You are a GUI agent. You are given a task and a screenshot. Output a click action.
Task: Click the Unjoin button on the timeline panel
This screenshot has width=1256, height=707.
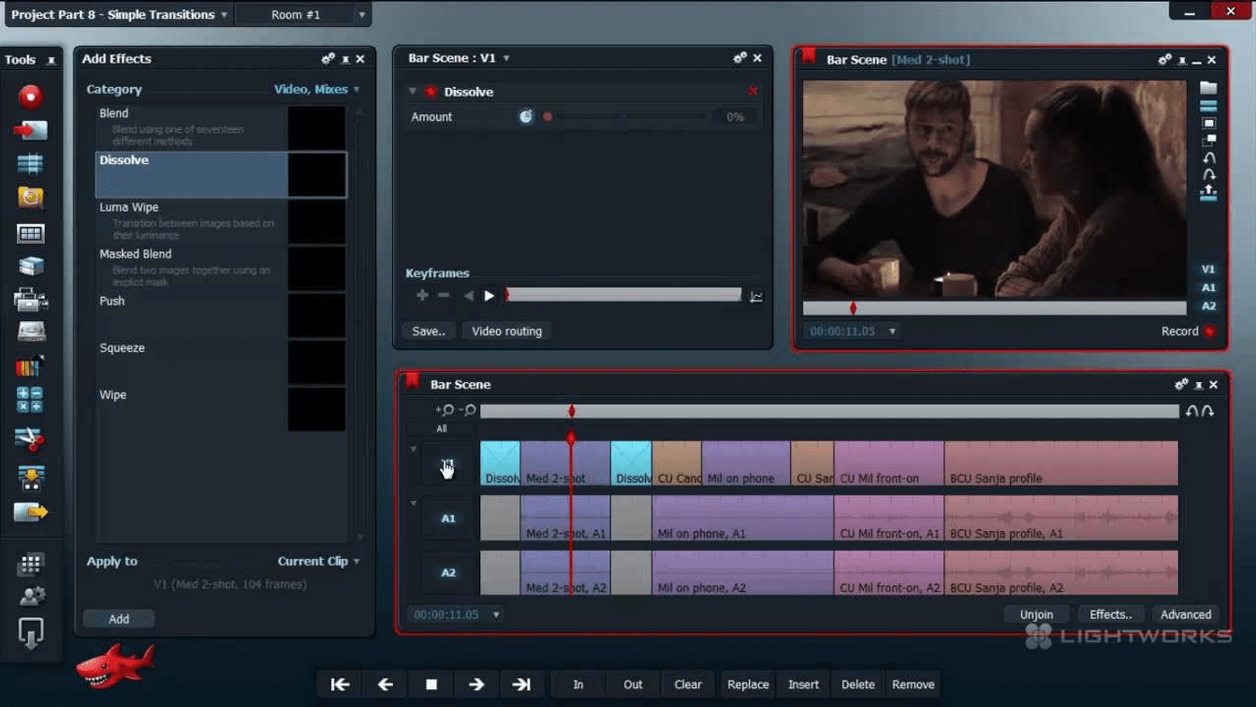point(1035,614)
